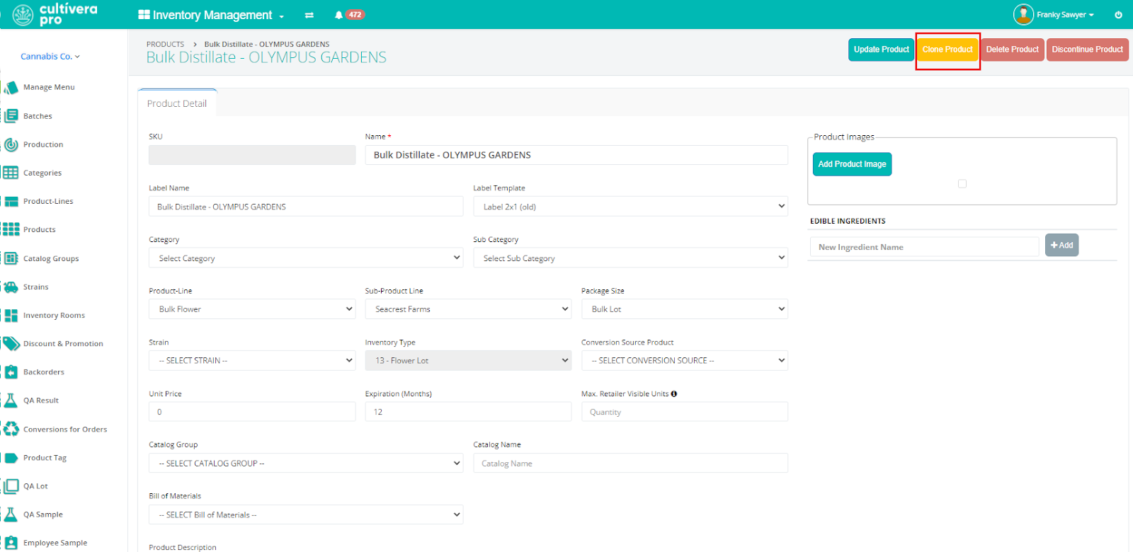Go to Batches in the sidebar
Viewport: 1133px width, 552px height.
point(38,116)
